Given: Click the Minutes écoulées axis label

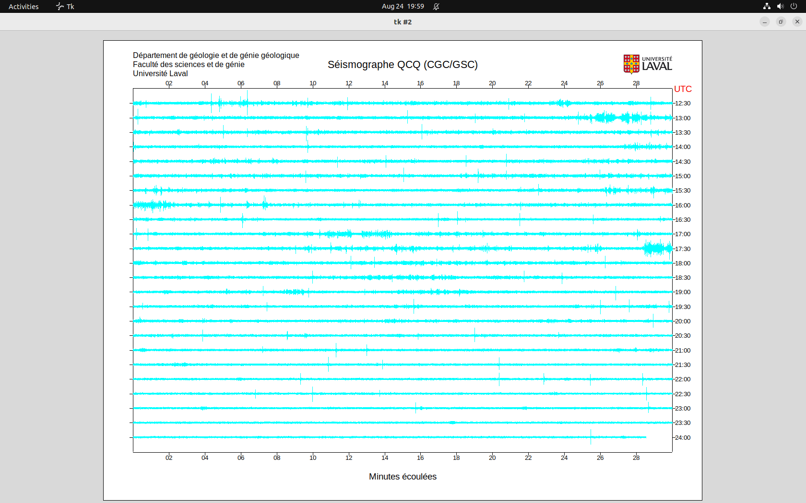Looking at the screenshot, I should tap(403, 477).
